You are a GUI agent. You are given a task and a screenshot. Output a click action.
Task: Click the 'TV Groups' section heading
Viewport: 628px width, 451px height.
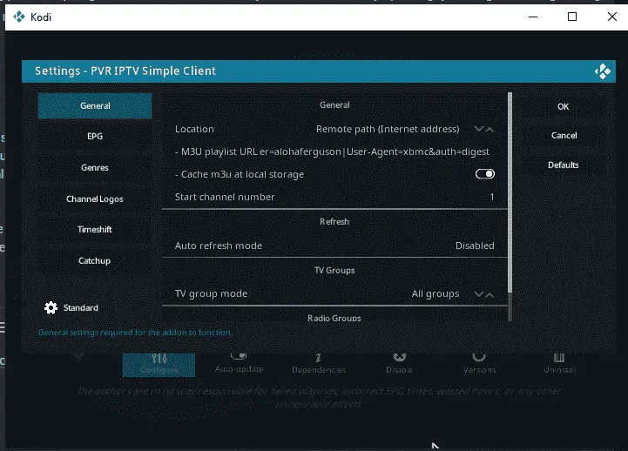pyautogui.click(x=334, y=271)
